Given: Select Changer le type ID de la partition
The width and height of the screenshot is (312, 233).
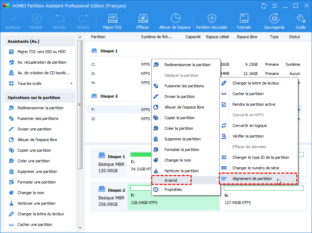Looking at the screenshot, I should click(259, 157).
